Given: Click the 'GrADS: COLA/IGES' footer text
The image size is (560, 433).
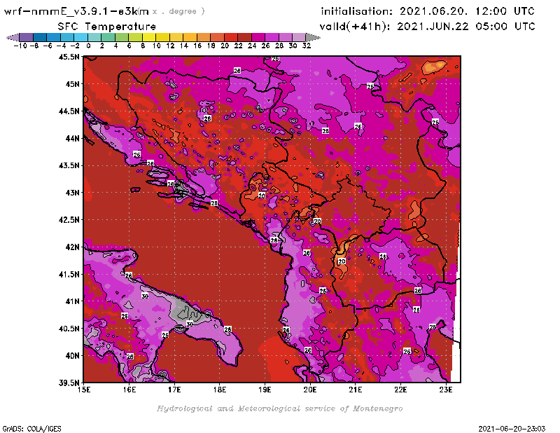Looking at the screenshot, I should [x=31, y=429].
